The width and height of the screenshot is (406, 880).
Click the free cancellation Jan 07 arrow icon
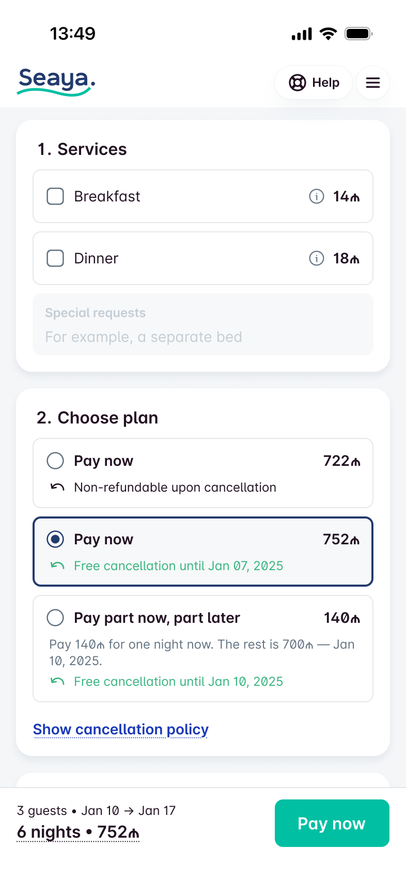click(x=57, y=565)
